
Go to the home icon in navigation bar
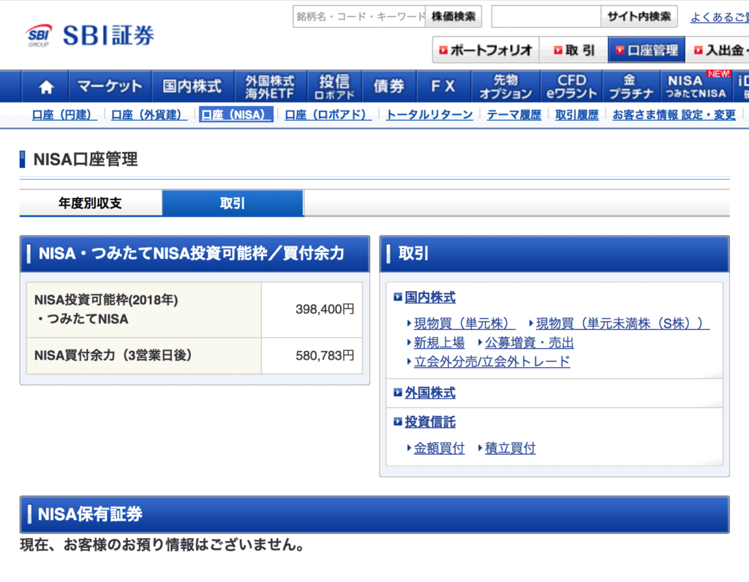[x=46, y=86]
